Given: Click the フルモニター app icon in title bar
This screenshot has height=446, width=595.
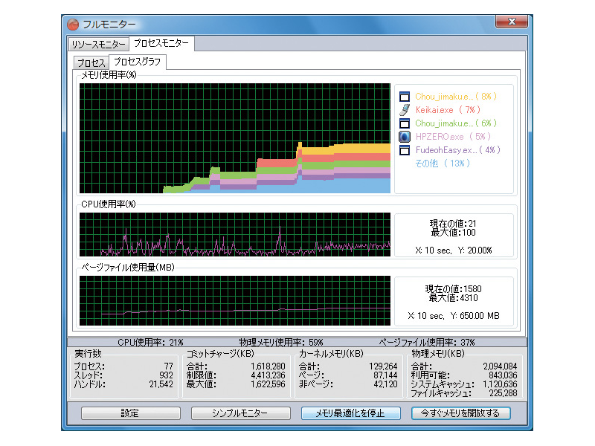Looking at the screenshot, I should (73, 24).
